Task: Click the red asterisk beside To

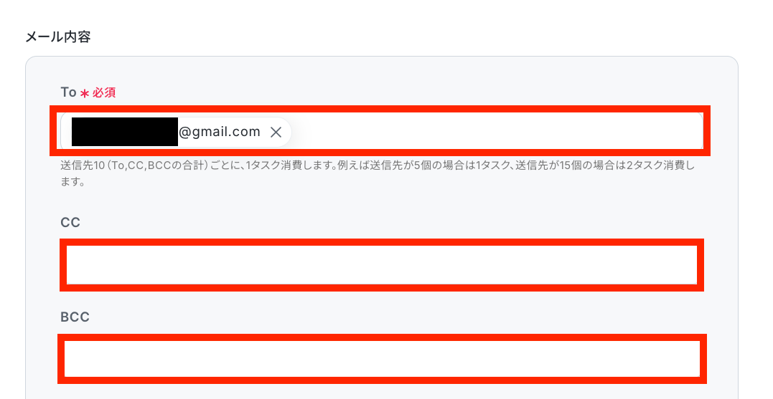Action: [x=85, y=93]
